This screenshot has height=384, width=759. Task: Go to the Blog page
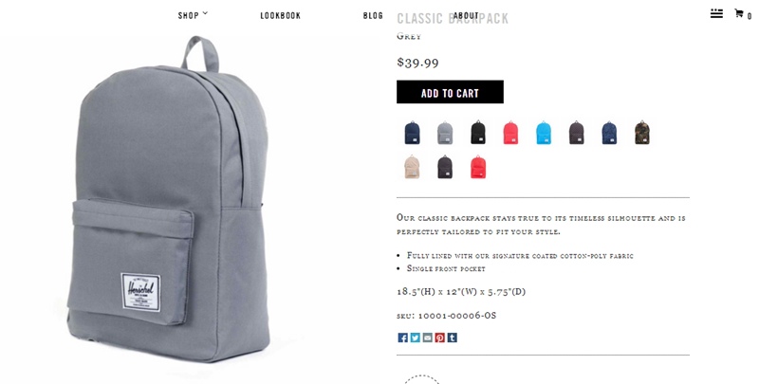click(373, 15)
